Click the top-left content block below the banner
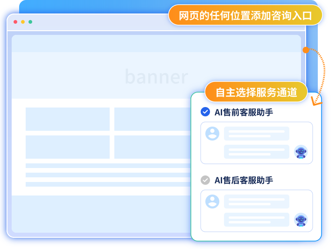336x249 pixels. [67, 119]
